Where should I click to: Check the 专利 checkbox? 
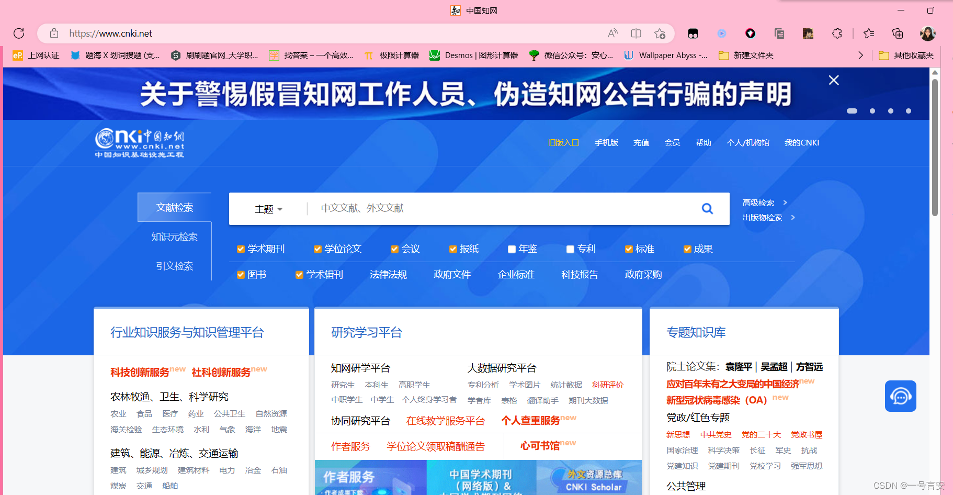point(570,249)
